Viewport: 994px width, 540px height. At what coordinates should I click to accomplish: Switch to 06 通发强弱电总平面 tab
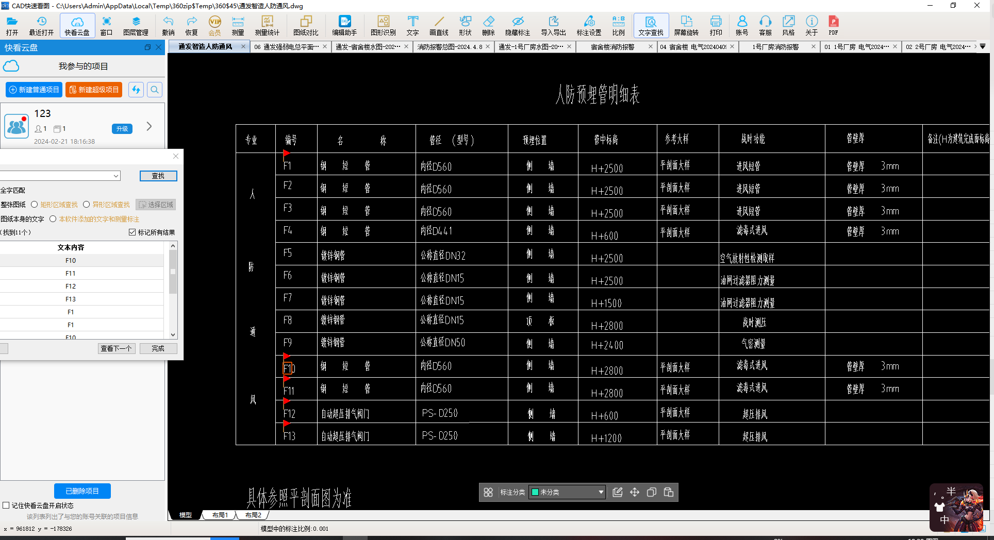click(x=287, y=46)
